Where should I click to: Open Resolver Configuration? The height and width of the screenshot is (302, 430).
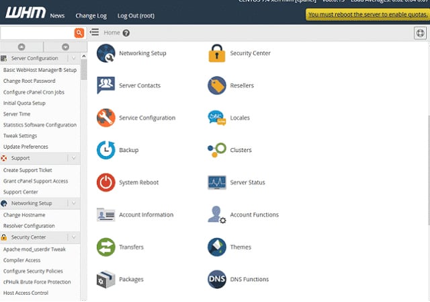29,226
